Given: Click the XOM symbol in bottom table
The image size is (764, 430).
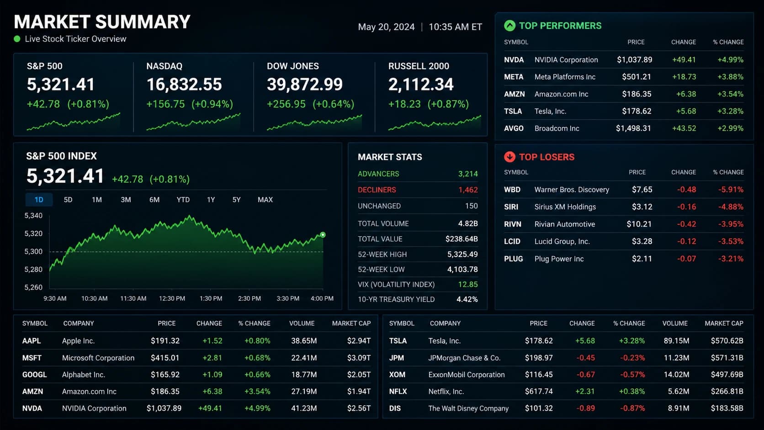Looking at the screenshot, I should 397,375.
